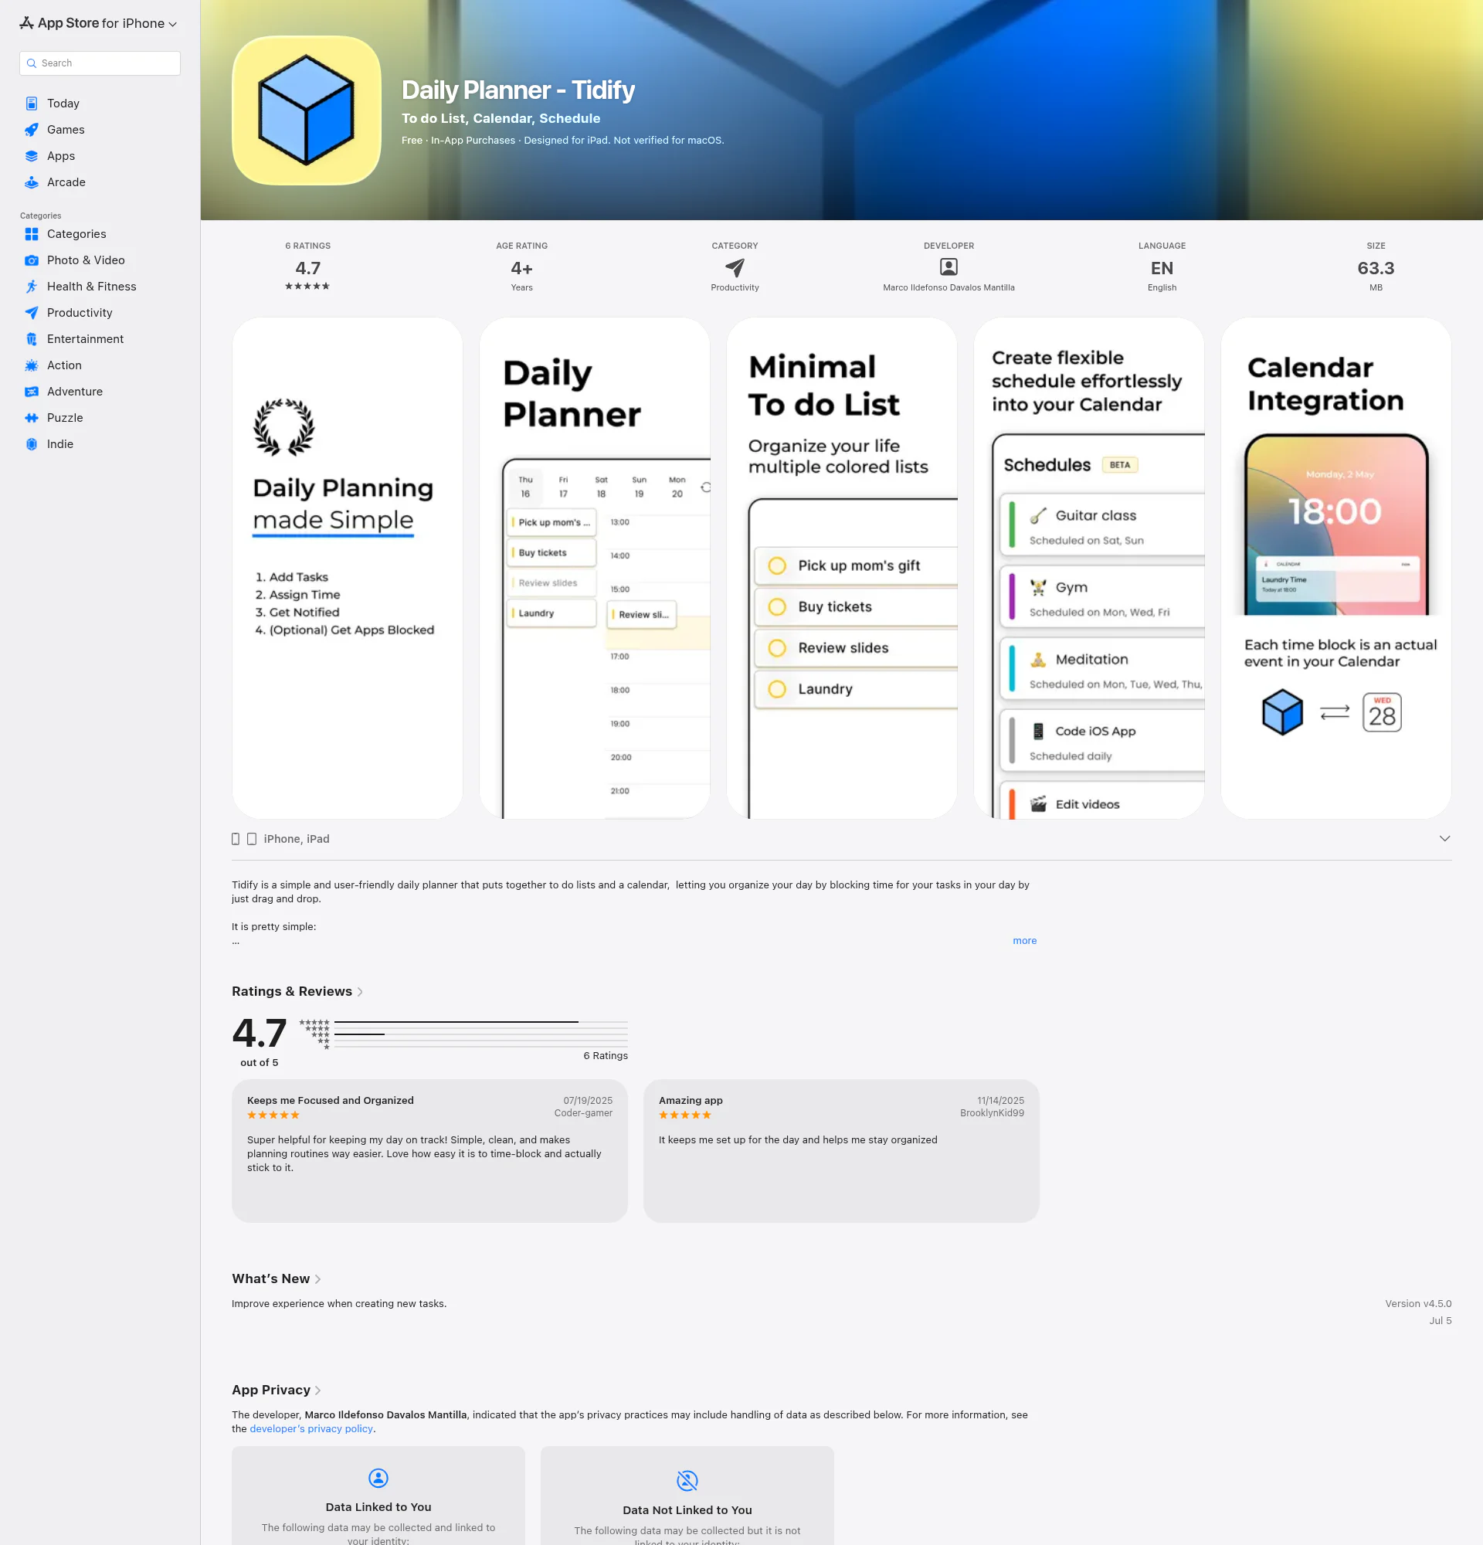Open the App Store for iPhone platform dropdown
The image size is (1483, 1545).
click(99, 24)
